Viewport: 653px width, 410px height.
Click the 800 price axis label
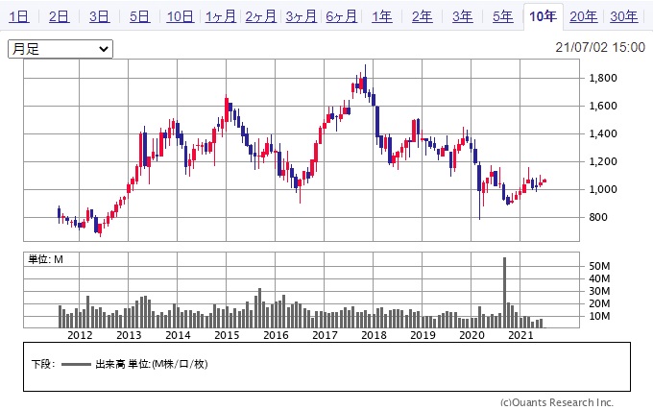pyautogui.click(x=598, y=217)
